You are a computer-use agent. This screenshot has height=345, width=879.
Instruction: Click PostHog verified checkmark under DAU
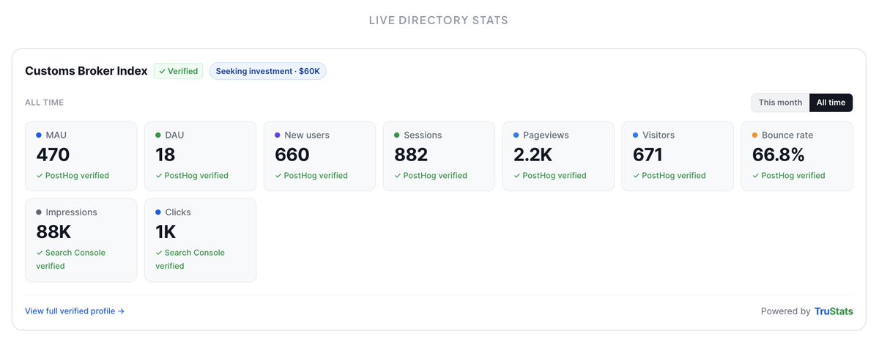coord(159,176)
